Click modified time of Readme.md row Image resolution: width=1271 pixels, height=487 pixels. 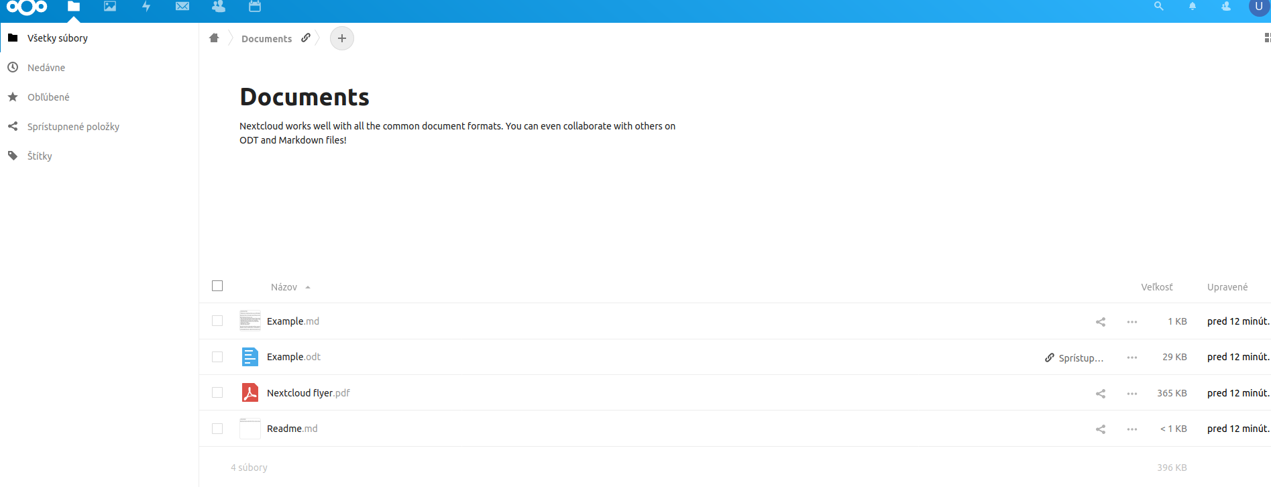pyautogui.click(x=1238, y=429)
